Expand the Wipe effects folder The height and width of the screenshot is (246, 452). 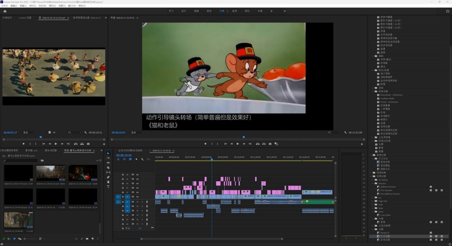373,208
